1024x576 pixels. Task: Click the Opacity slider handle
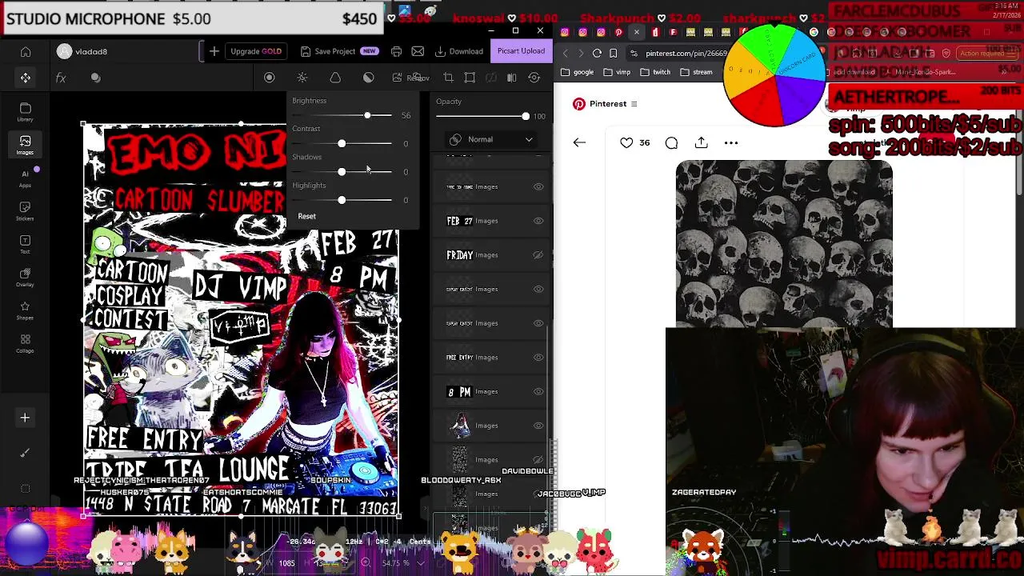pos(526,117)
